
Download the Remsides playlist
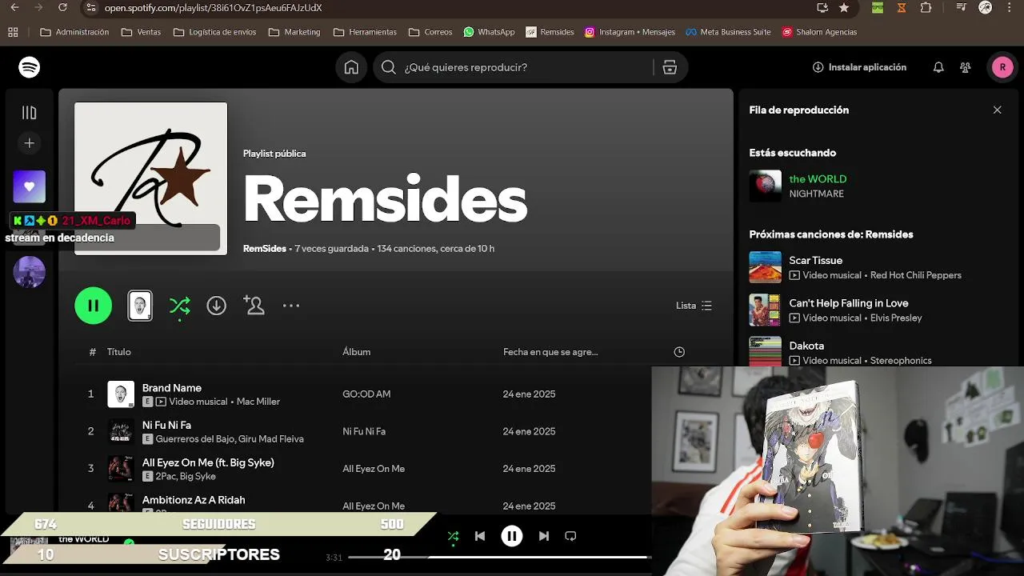click(x=217, y=306)
